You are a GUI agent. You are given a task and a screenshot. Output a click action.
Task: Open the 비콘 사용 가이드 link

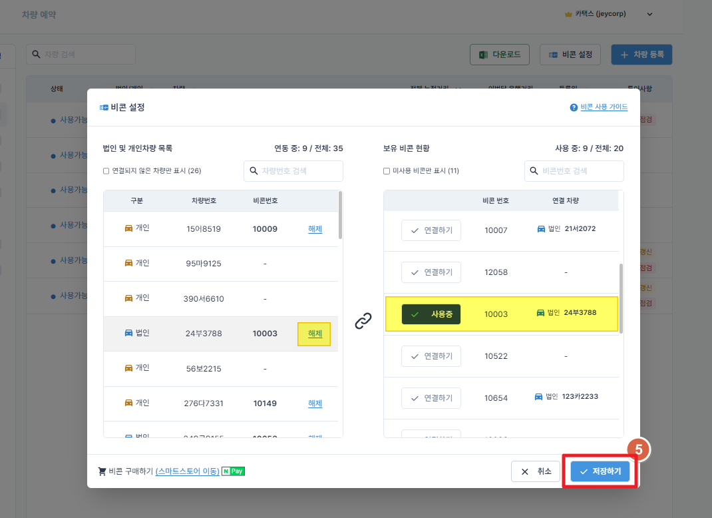[604, 107]
